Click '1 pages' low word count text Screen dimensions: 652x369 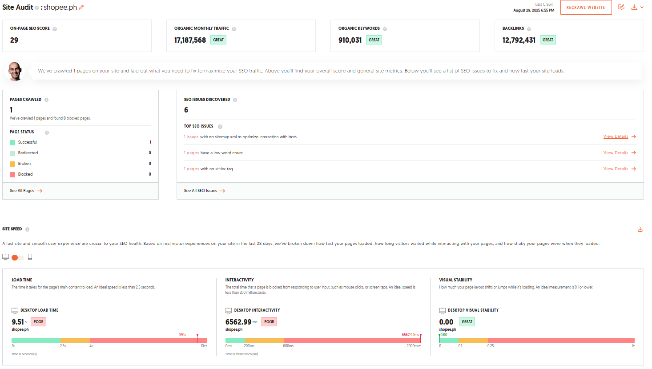point(192,153)
